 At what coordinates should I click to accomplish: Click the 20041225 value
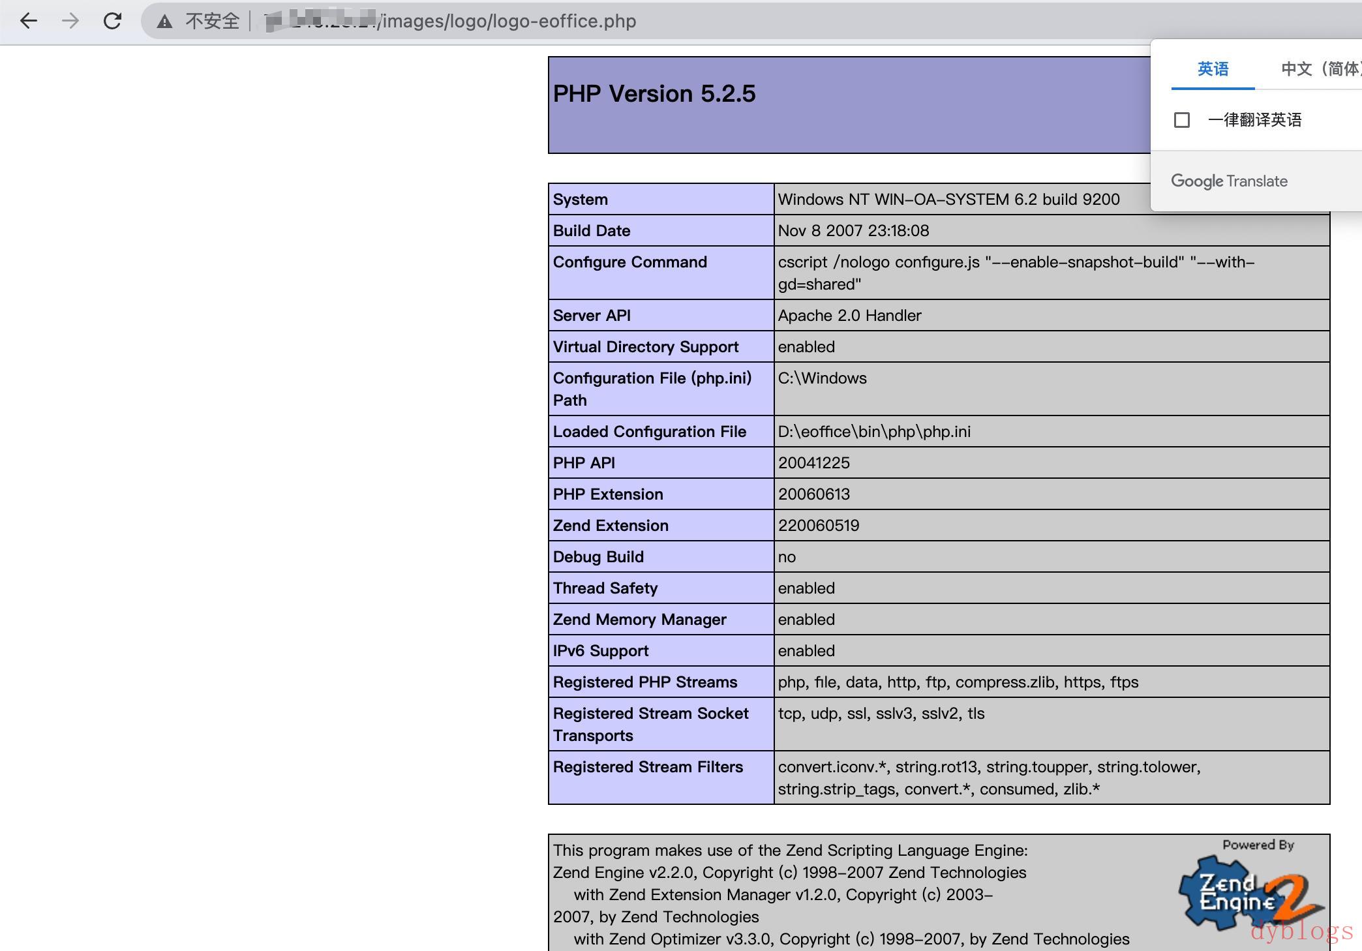coord(813,463)
